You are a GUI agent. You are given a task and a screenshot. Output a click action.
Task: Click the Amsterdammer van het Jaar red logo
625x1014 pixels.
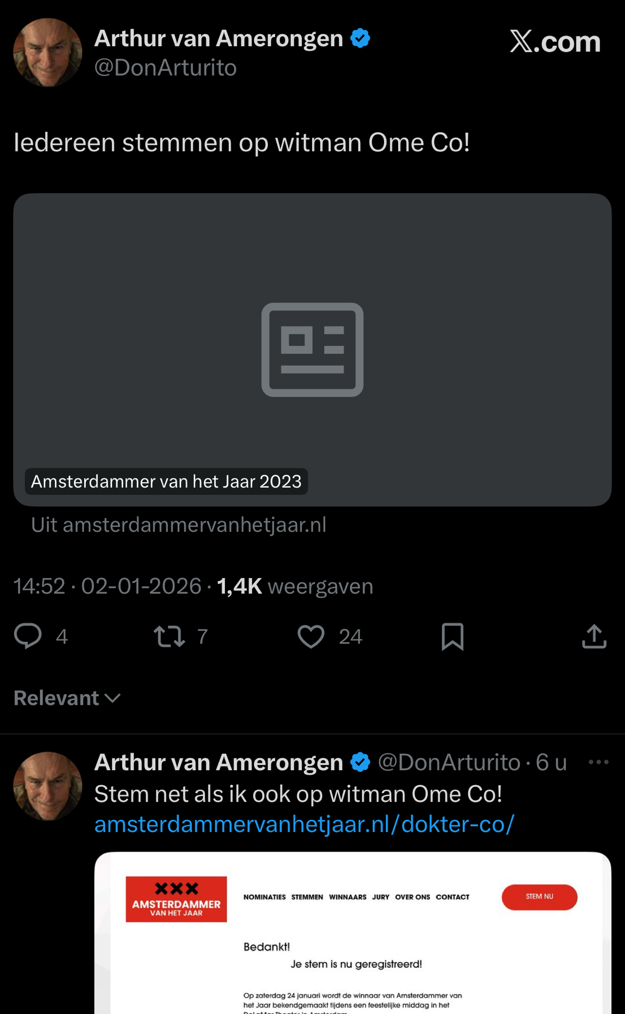pyautogui.click(x=176, y=899)
